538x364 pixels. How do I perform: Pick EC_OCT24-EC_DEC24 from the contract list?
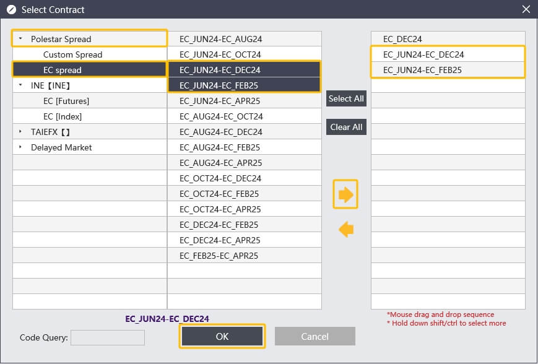pyautogui.click(x=220, y=178)
